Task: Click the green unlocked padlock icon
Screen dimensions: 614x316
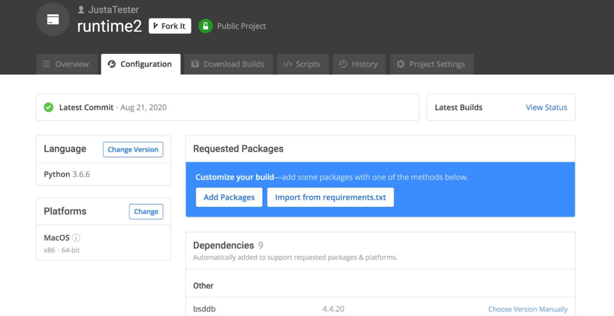Action: coord(206,26)
